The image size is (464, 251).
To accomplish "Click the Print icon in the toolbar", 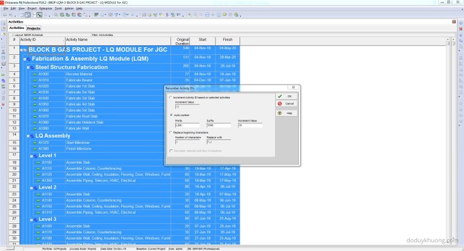I will tap(5, 15).
